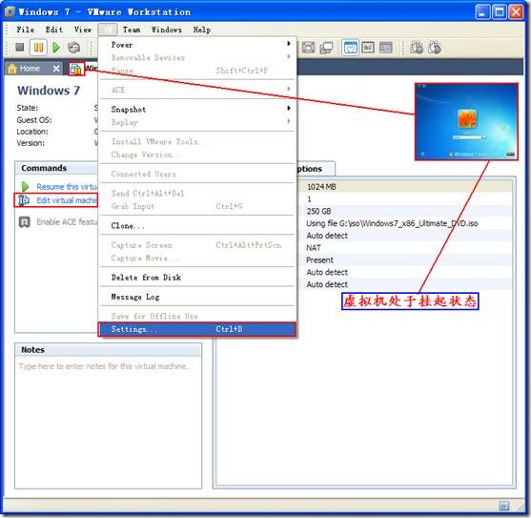
Task: Click the Windows 7 tab VM icon
Action: pyautogui.click(x=76, y=69)
